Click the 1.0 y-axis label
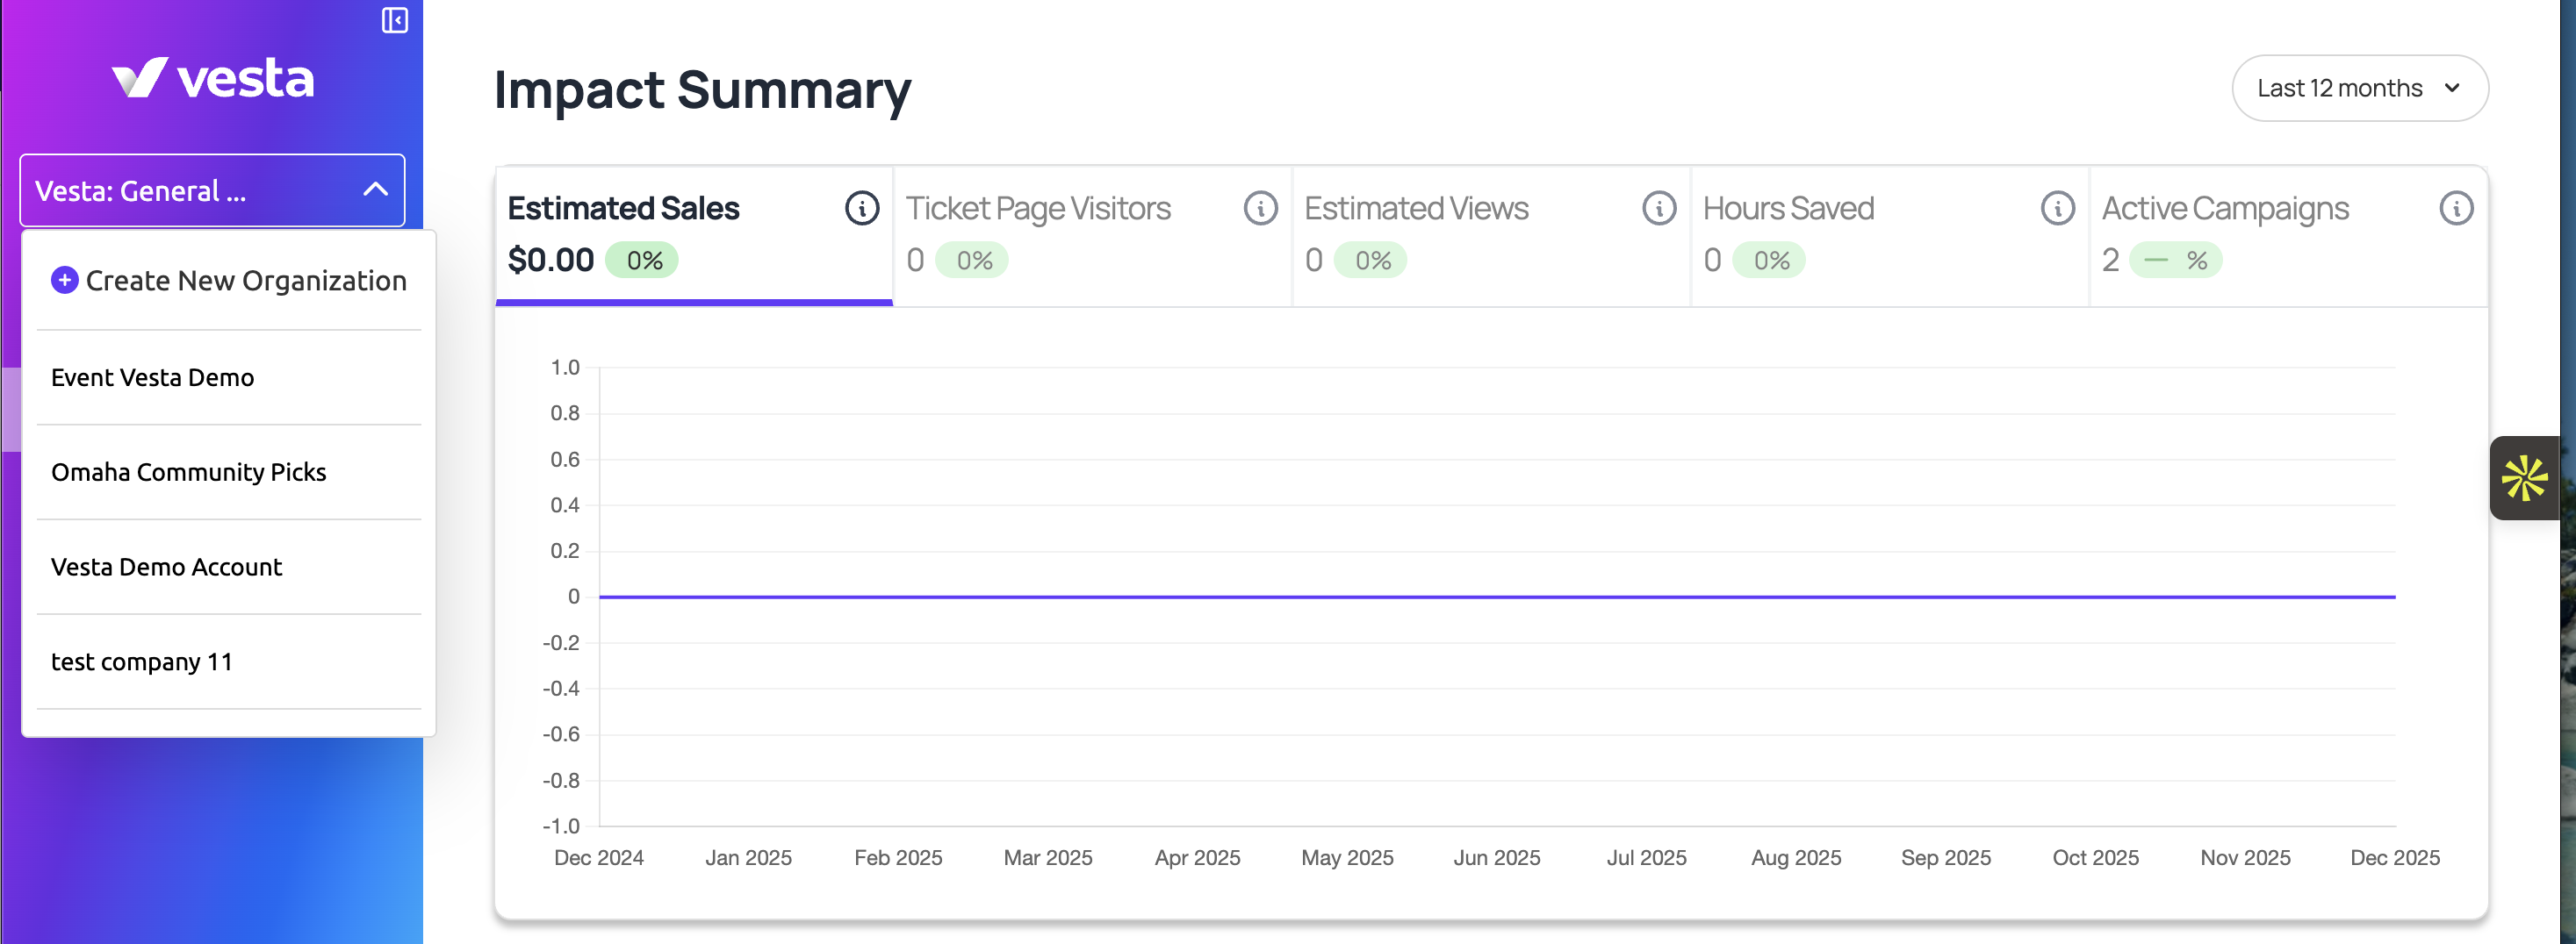 tap(565, 368)
